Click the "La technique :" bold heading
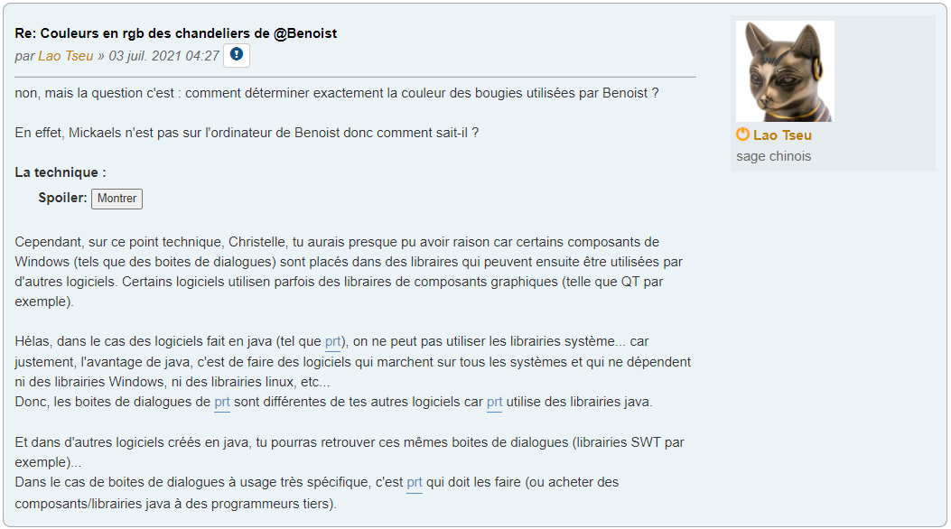This screenshot has width=951, height=529. (61, 172)
